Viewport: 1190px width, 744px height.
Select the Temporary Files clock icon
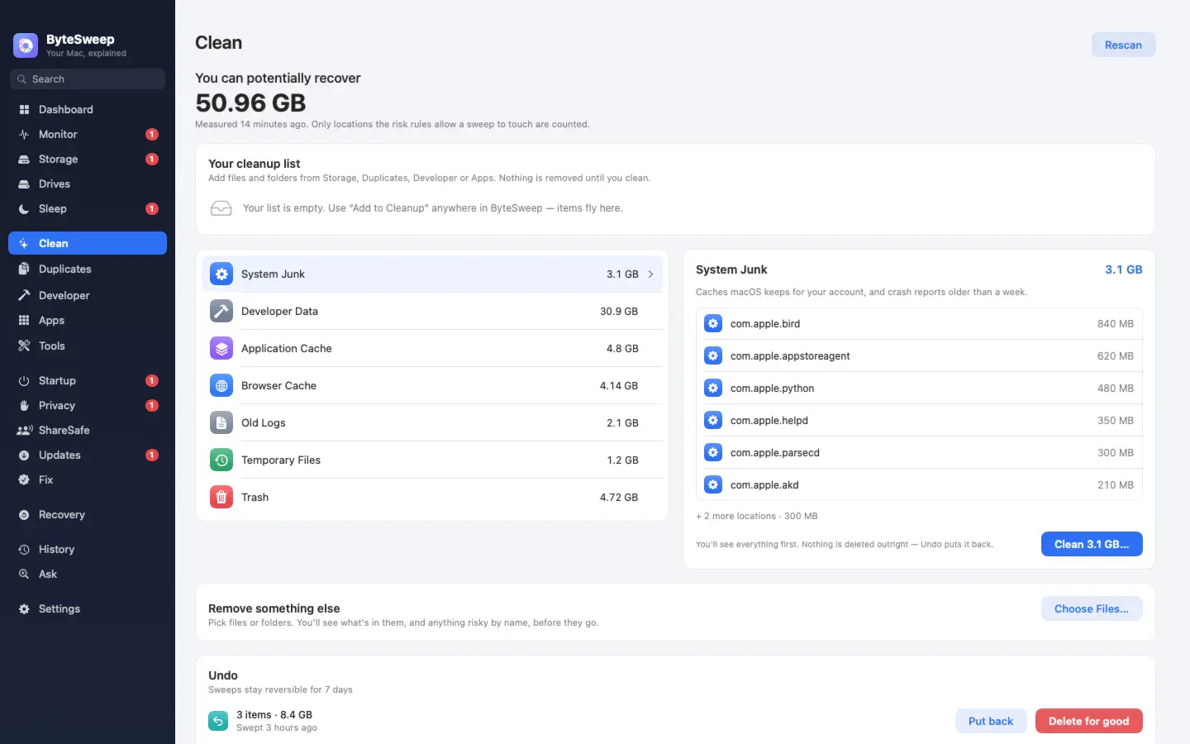[221, 460]
